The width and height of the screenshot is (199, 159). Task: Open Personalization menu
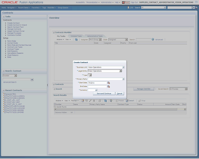pos(93,2)
